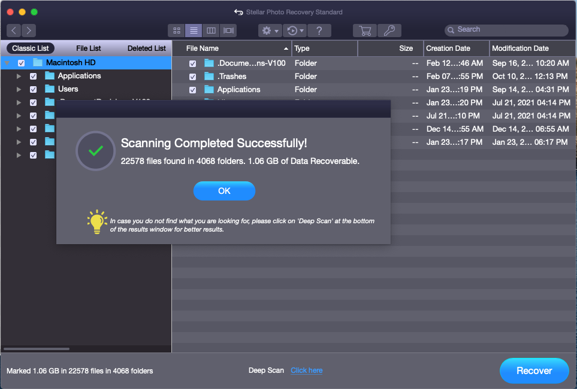
Task: Click into the Search field
Action: (x=509, y=30)
